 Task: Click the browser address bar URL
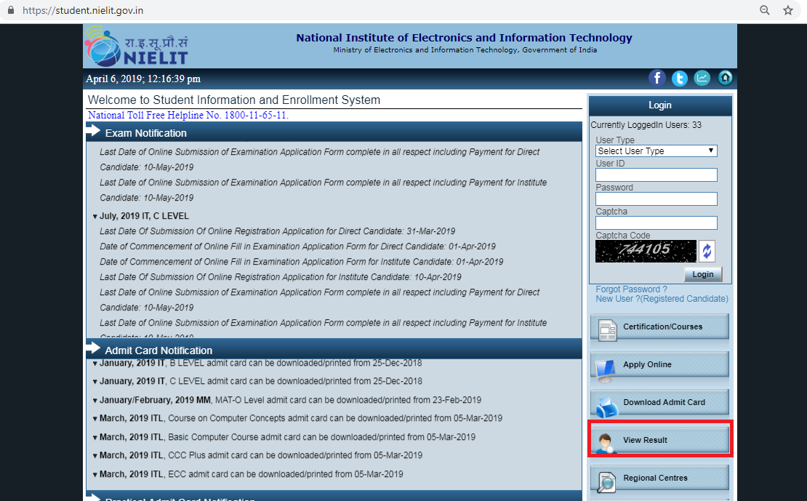pos(83,10)
